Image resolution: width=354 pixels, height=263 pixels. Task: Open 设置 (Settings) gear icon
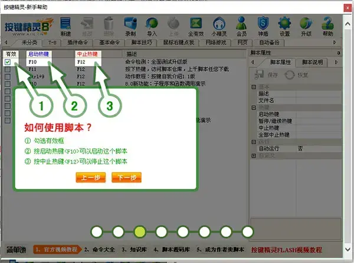click(x=284, y=26)
